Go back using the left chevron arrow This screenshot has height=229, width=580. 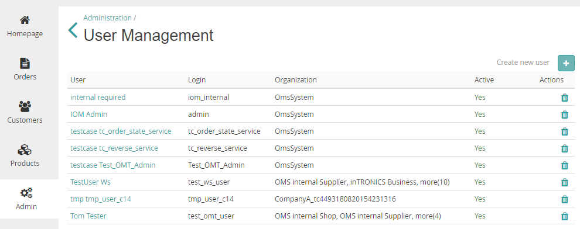pos(73,30)
